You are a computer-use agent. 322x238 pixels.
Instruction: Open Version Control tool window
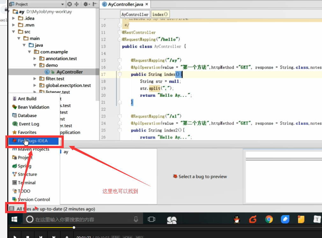(34, 199)
